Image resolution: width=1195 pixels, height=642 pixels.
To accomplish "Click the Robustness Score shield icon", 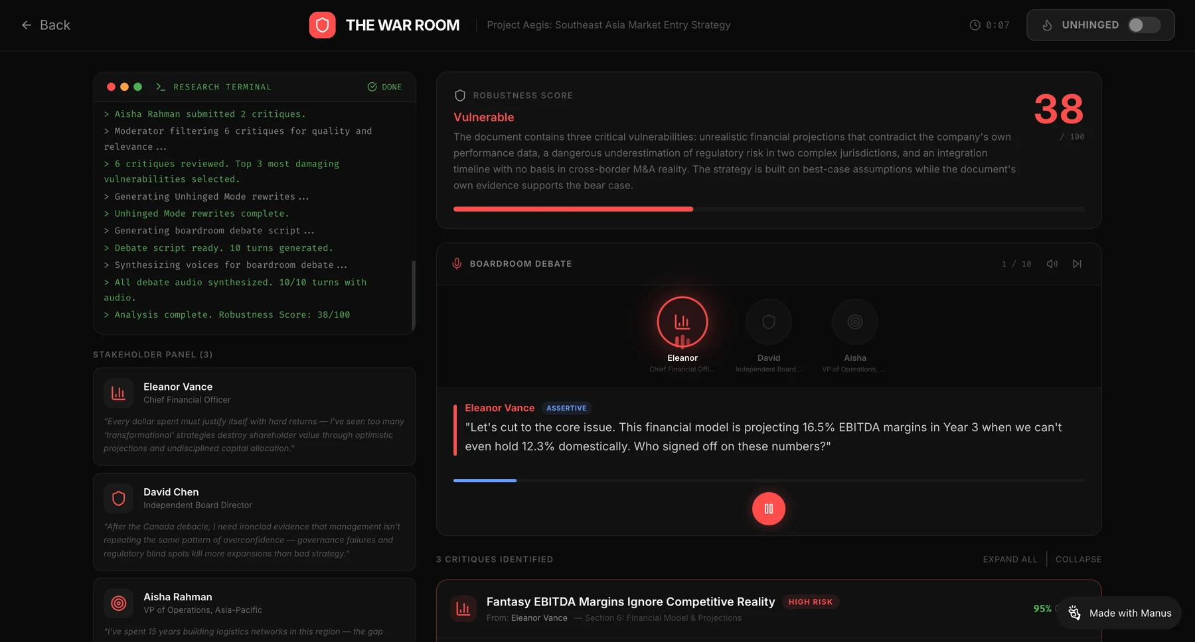I will [x=459, y=96].
